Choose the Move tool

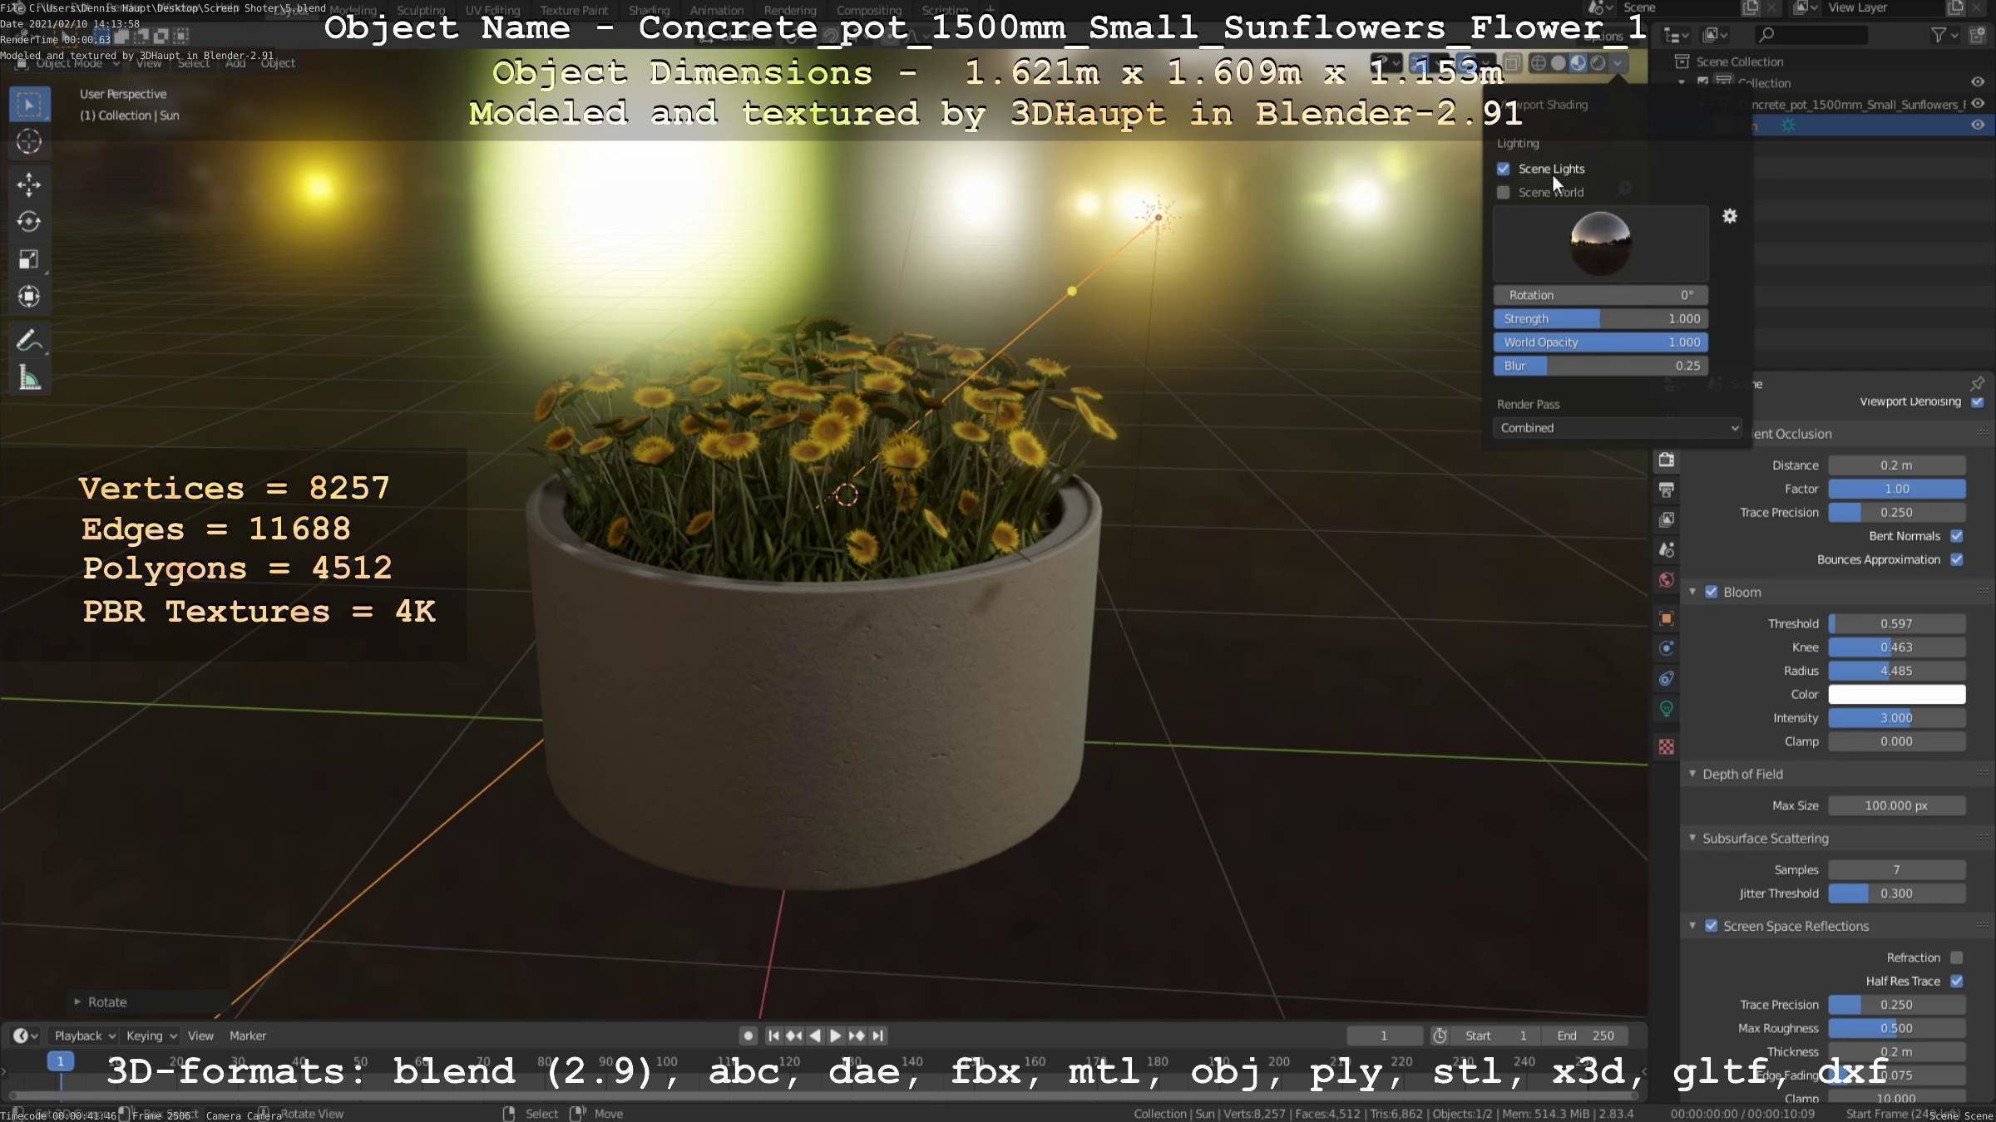[29, 185]
